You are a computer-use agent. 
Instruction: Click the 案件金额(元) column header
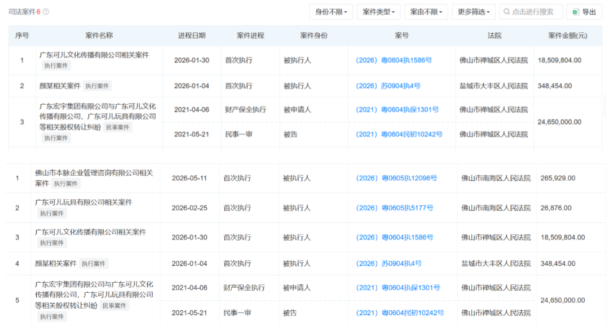coord(567,35)
